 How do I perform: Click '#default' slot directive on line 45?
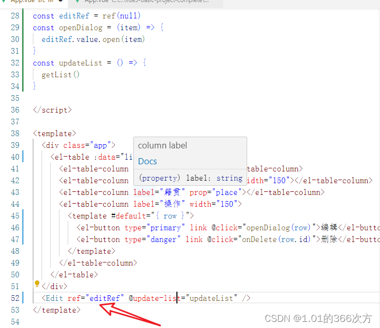click(x=128, y=216)
